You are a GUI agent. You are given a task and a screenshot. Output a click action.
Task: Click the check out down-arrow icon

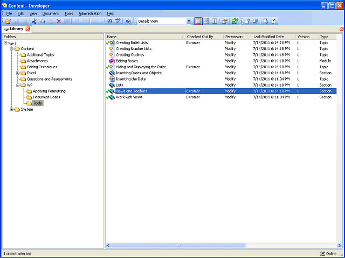tap(266, 21)
